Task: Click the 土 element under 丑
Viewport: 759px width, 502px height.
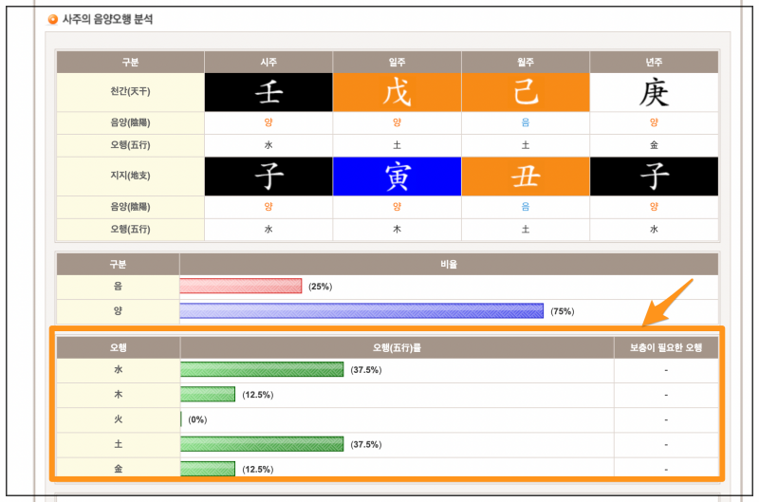Action: (x=526, y=229)
